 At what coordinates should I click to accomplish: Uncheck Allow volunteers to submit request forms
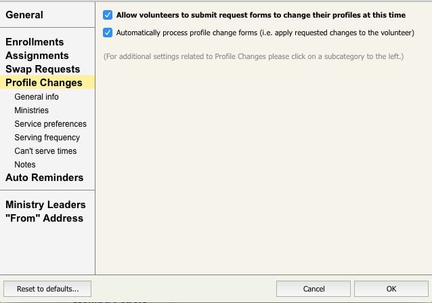click(108, 14)
